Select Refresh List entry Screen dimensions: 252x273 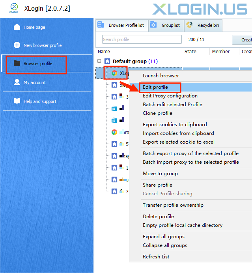[156, 257]
